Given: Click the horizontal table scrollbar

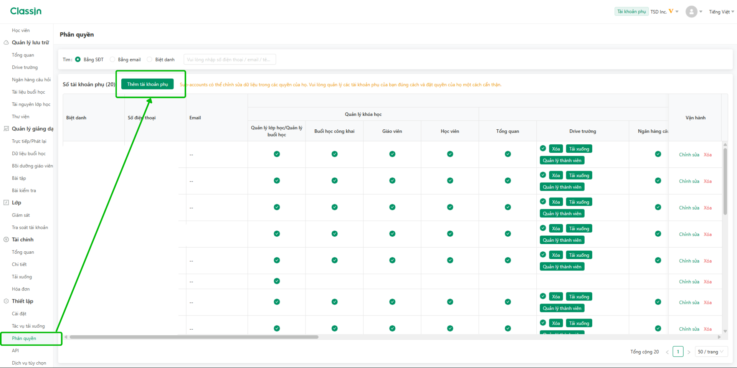Looking at the screenshot, I should click(194, 337).
